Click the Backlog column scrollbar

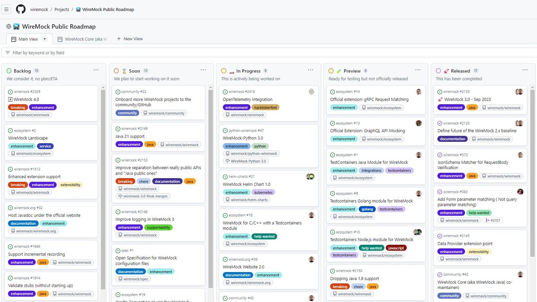pyautogui.click(x=103, y=189)
